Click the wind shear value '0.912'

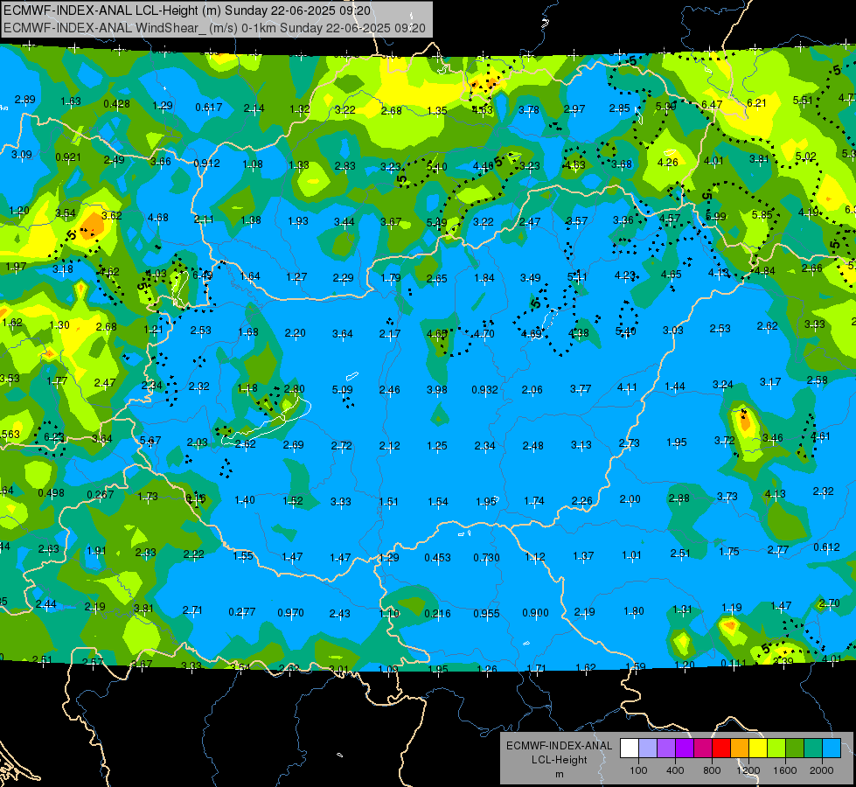207,163
